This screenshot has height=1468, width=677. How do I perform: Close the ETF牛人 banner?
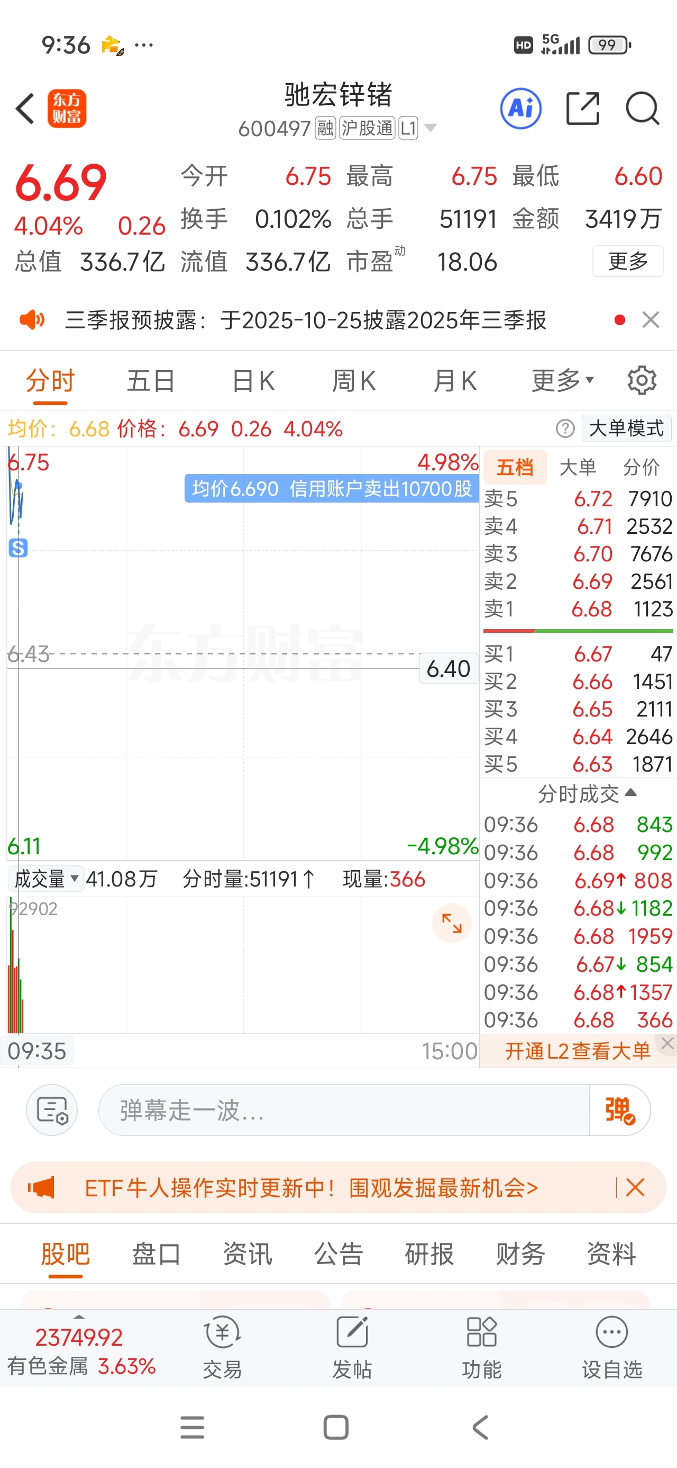(634, 1188)
